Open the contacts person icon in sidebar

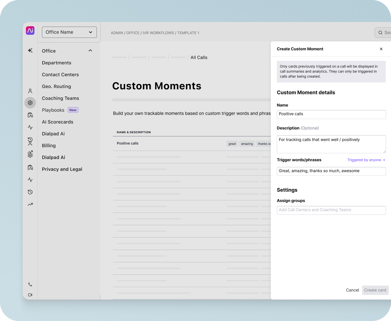click(x=30, y=91)
